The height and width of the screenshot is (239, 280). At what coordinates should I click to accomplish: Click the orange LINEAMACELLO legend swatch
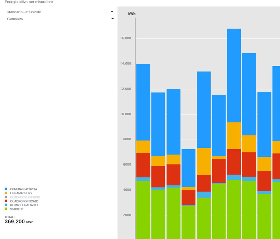6,193
